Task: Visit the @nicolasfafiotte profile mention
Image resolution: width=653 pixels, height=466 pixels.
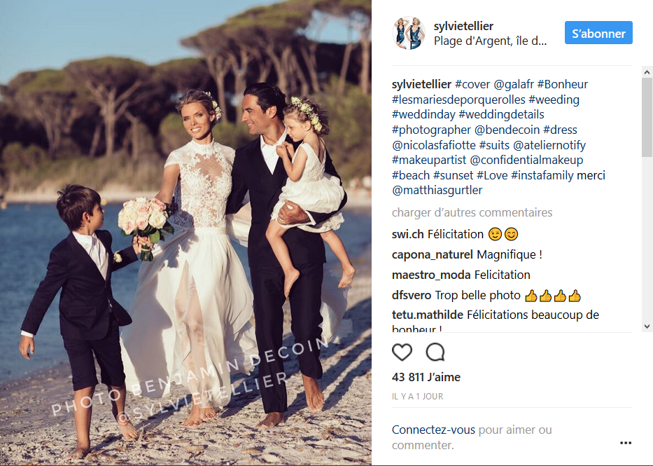Action: click(433, 145)
